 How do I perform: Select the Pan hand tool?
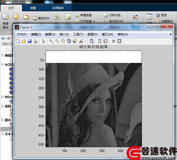(x=63, y=41)
